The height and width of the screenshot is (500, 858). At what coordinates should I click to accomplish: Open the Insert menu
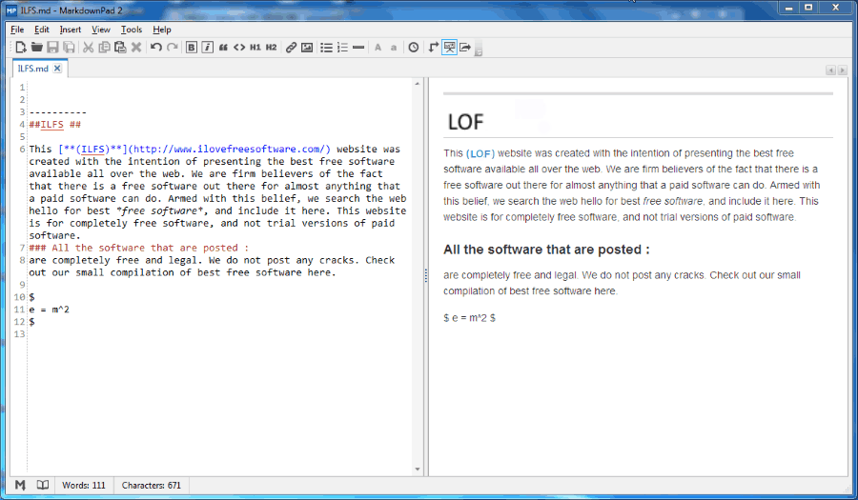pyautogui.click(x=70, y=30)
